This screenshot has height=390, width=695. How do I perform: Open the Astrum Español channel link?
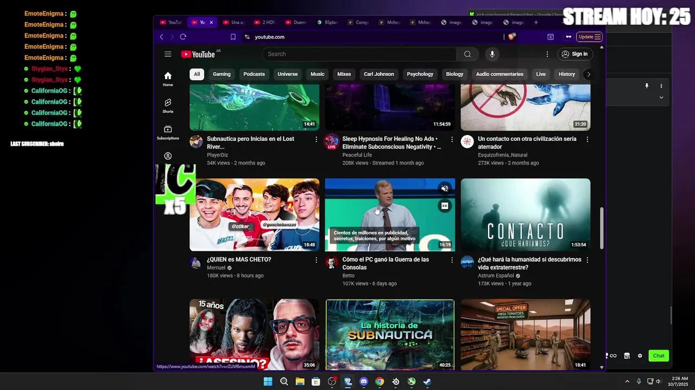pyautogui.click(x=496, y=276)
